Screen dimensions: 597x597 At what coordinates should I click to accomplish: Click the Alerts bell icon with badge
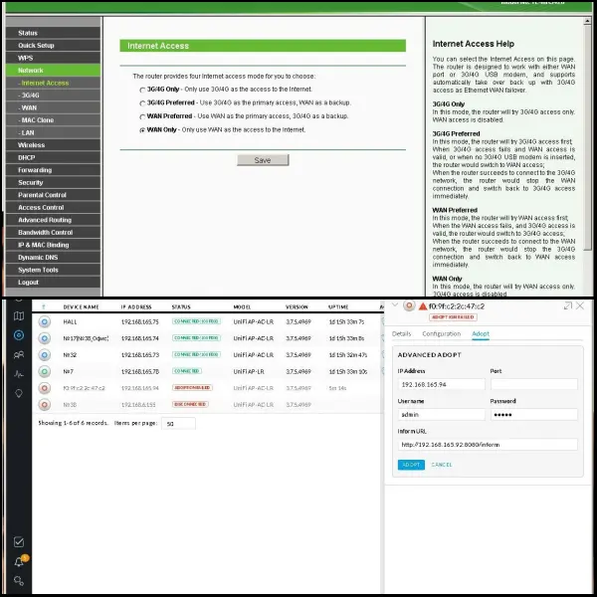[19, 561]
